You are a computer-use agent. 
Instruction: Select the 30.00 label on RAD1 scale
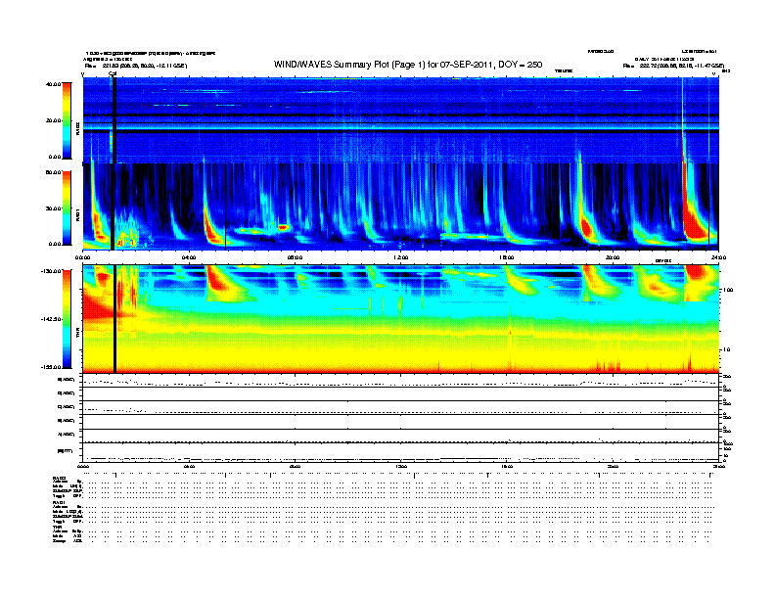[53, 208]
